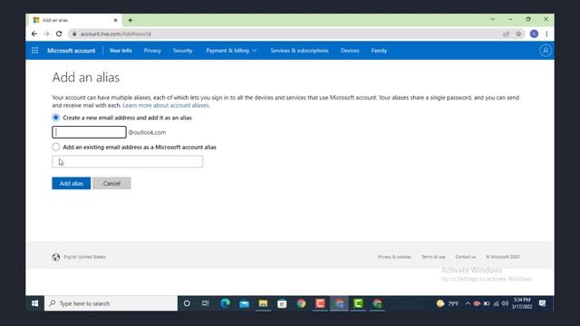Open the account profile avatar menu

546,51
